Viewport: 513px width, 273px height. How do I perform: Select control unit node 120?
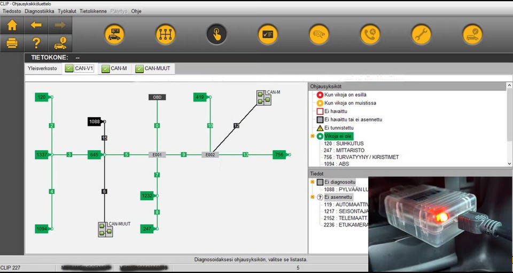(43, 97)
